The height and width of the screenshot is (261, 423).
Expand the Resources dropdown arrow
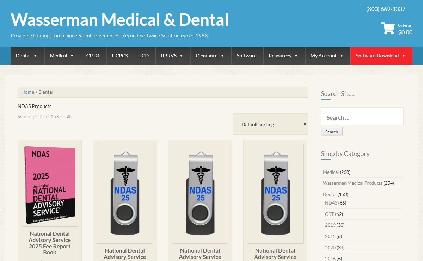click(296, 56)
